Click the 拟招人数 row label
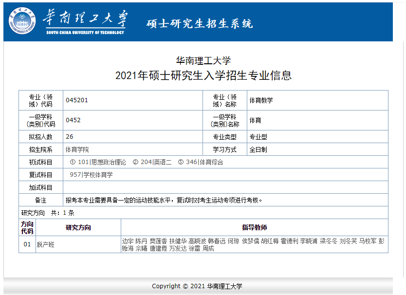Viewport: 406px width, 295px height. 41,137
